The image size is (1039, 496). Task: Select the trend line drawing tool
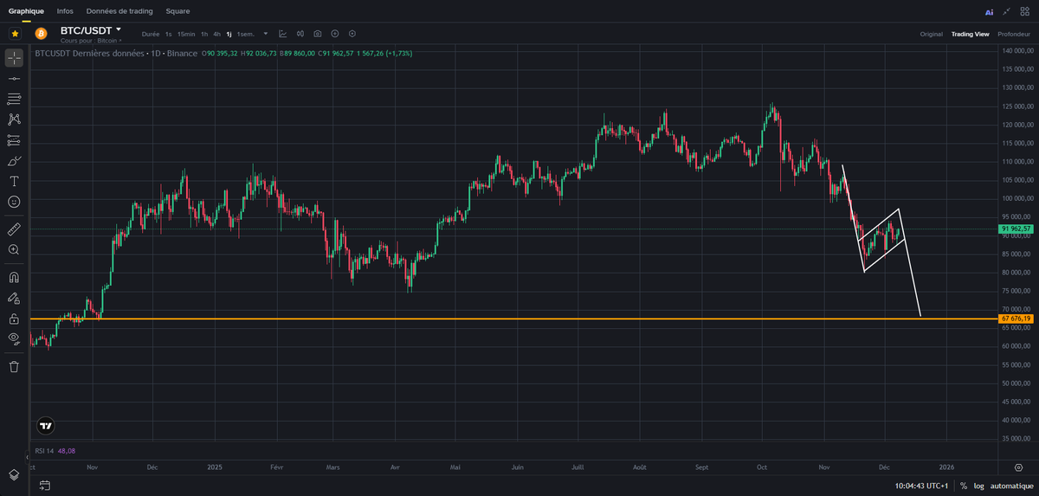click(x=14, y=79)
